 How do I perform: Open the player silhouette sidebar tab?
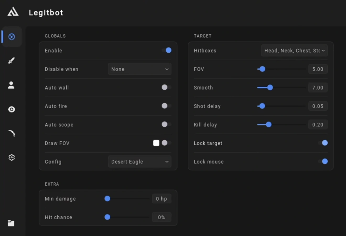point(11,85)
